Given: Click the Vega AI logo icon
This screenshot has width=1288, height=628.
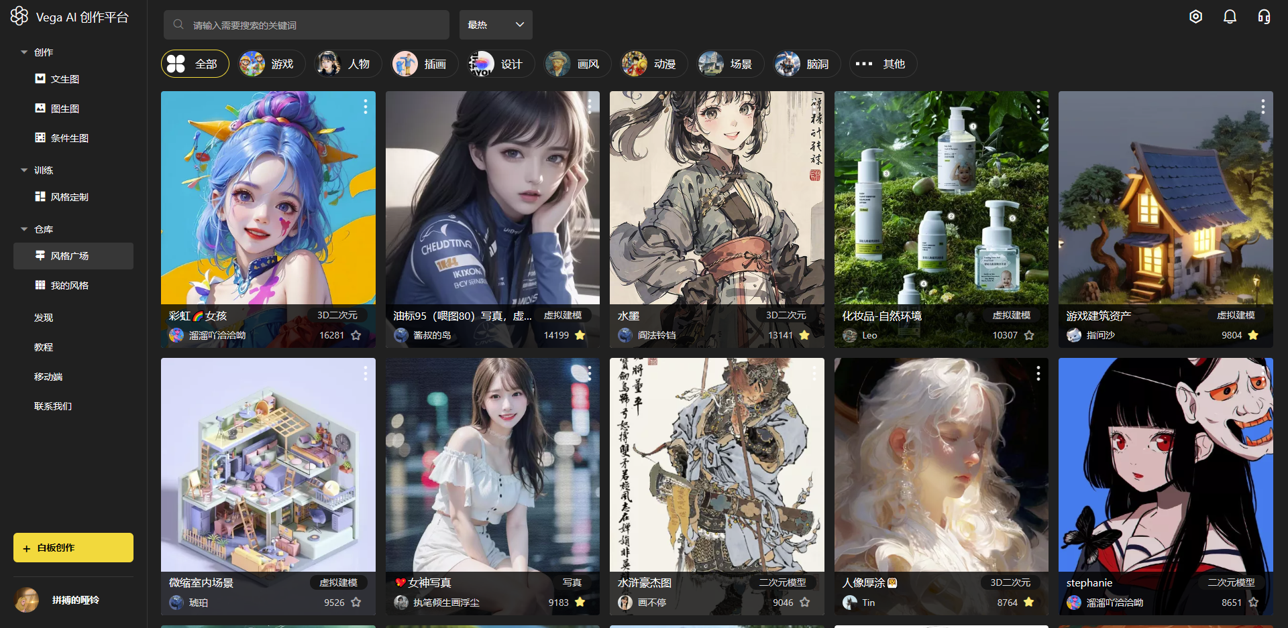Looking at the screenshot, I should [x=19, y=15].
